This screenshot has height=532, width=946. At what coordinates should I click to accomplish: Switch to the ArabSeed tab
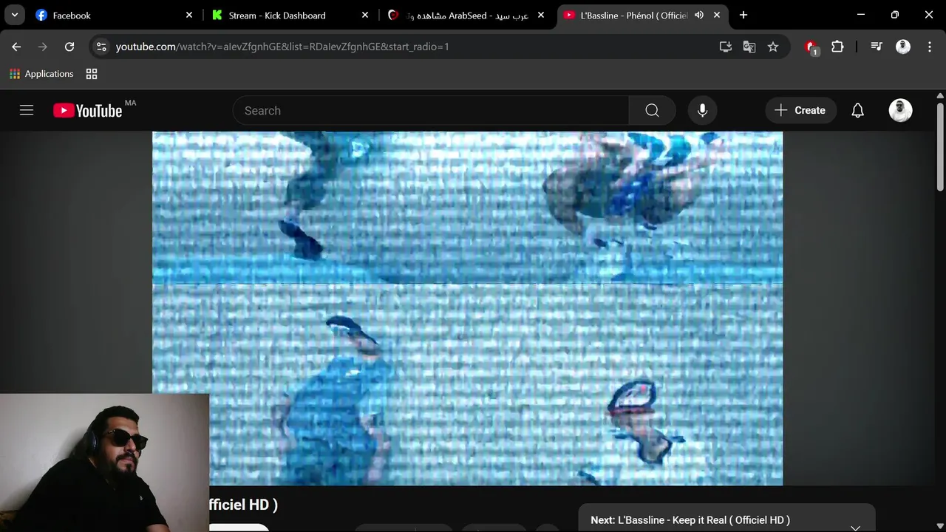coord(466,15)
